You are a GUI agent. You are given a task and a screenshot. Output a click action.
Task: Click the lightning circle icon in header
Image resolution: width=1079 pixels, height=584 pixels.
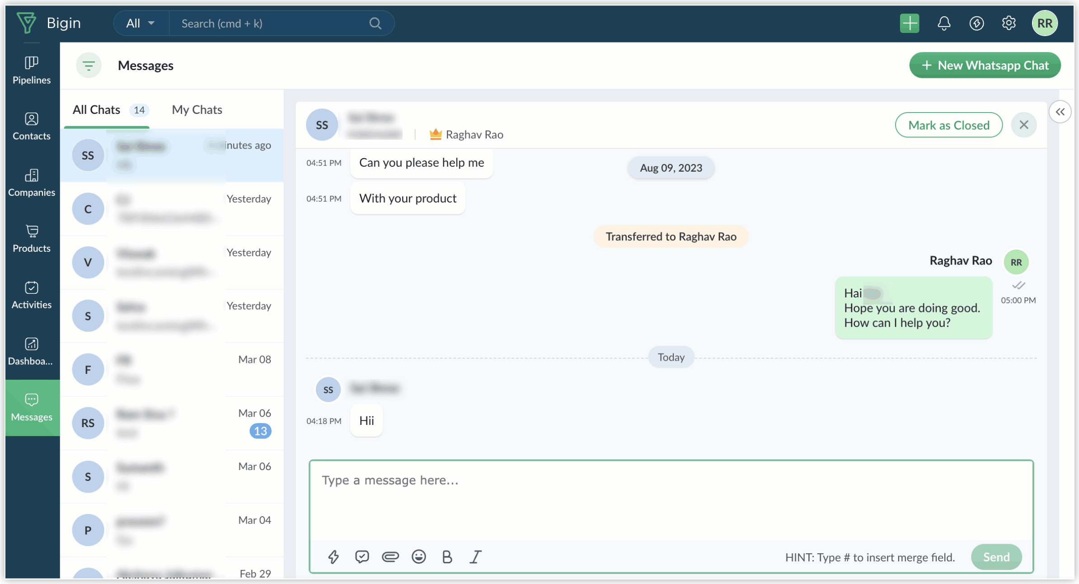pyautogui.click(x=976, y=23)
